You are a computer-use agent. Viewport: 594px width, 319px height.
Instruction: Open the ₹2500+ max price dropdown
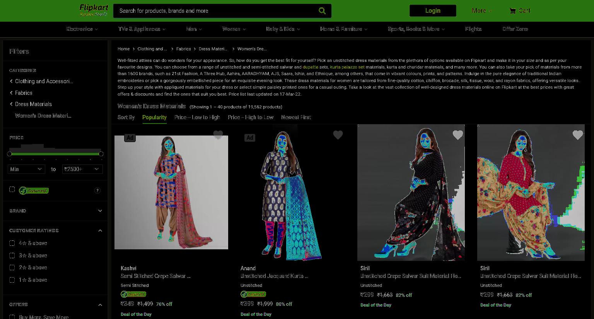82,169
